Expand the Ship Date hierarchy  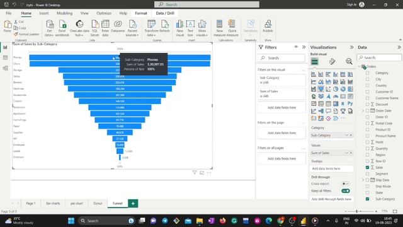tap(363, 180)
